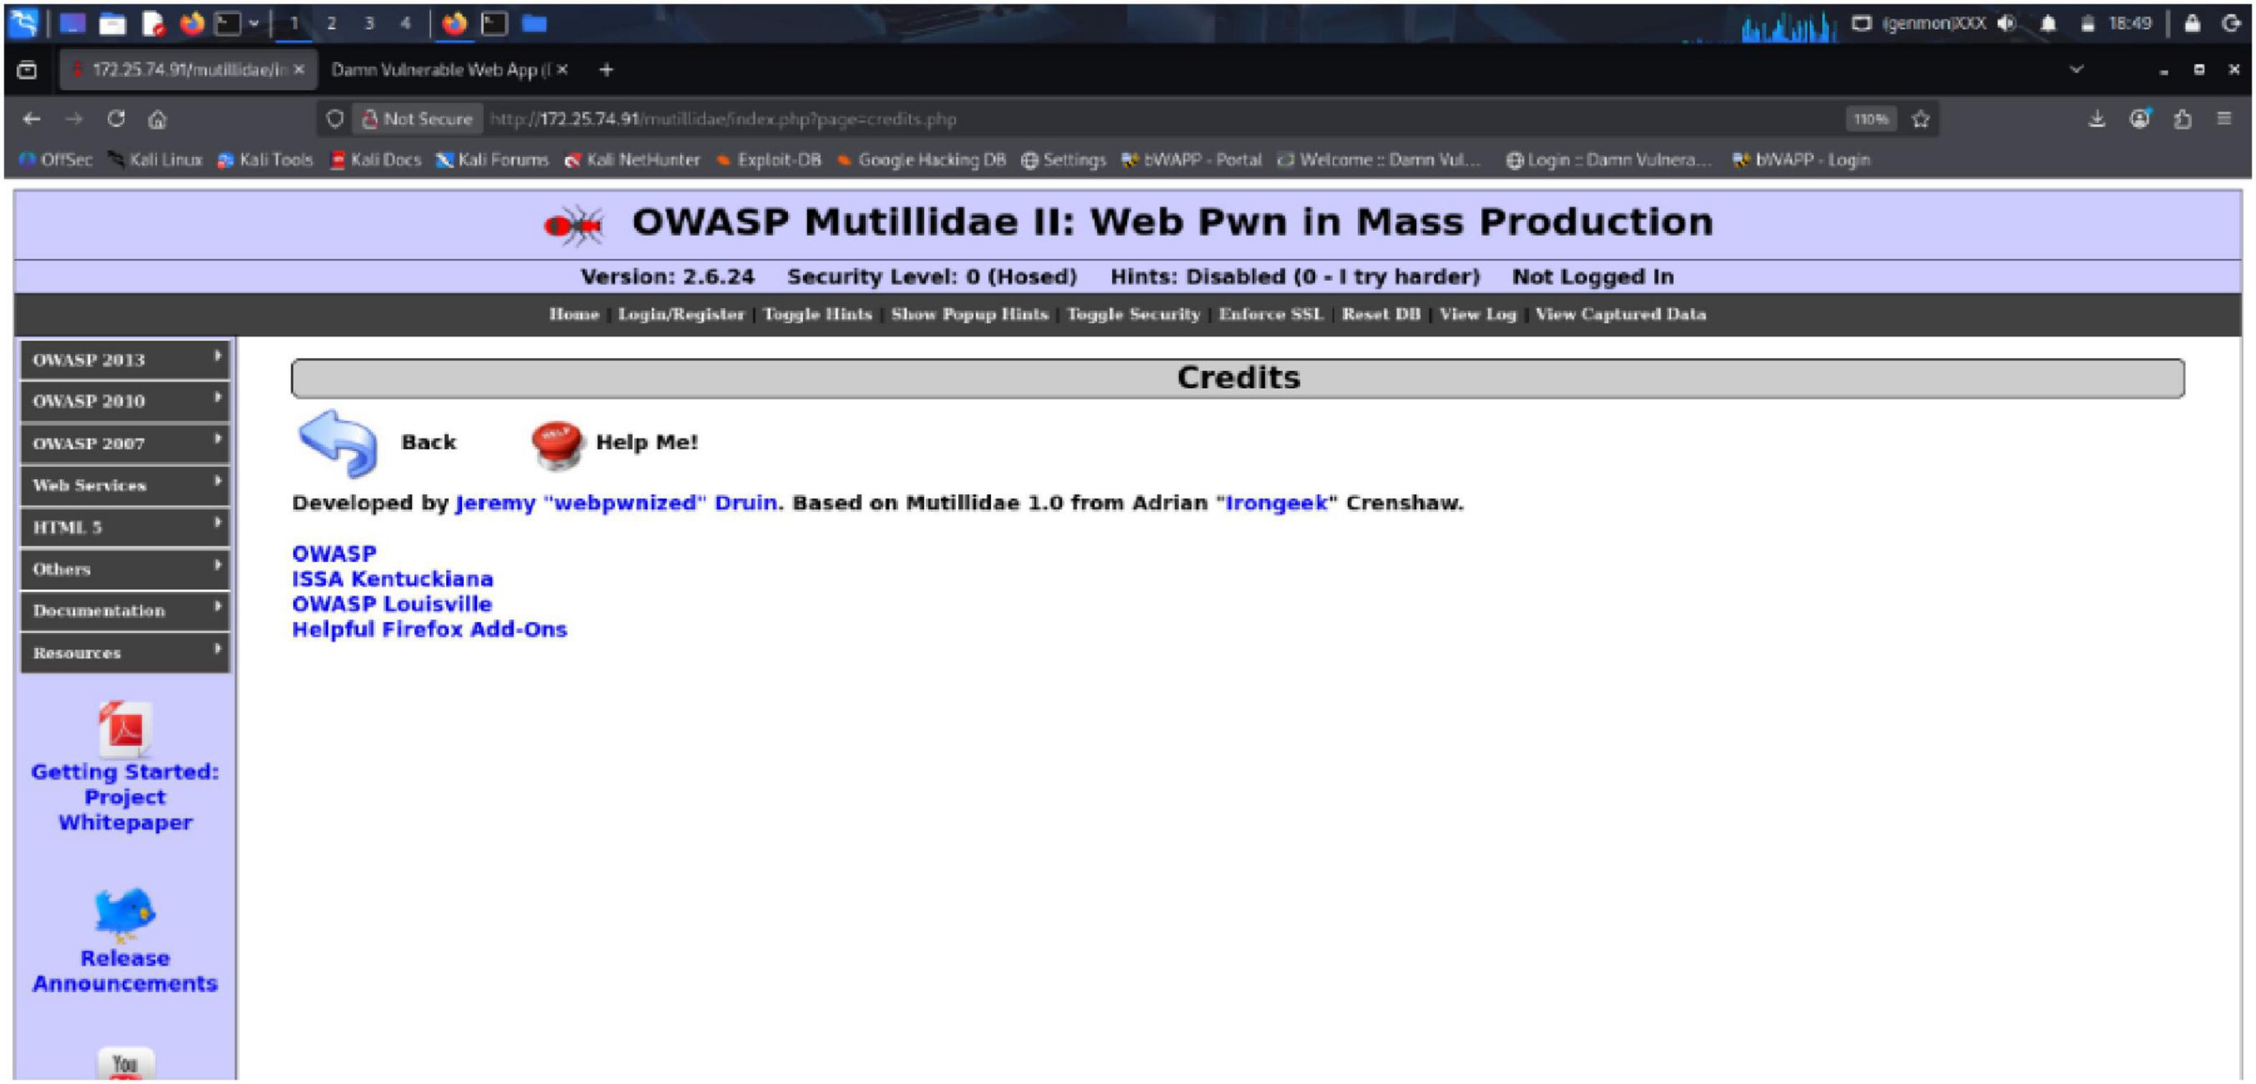Open a new browser tab
The image size is (2256, 1084).
606,69
